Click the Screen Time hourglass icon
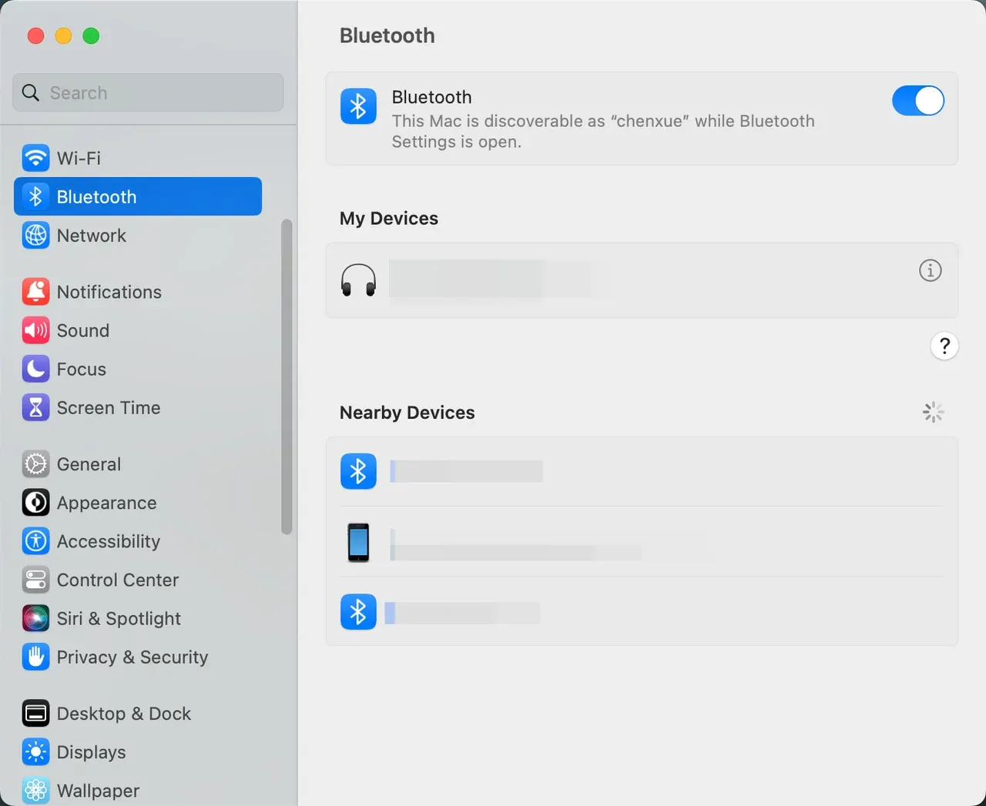Screen dimensions: 986x806 35,407
